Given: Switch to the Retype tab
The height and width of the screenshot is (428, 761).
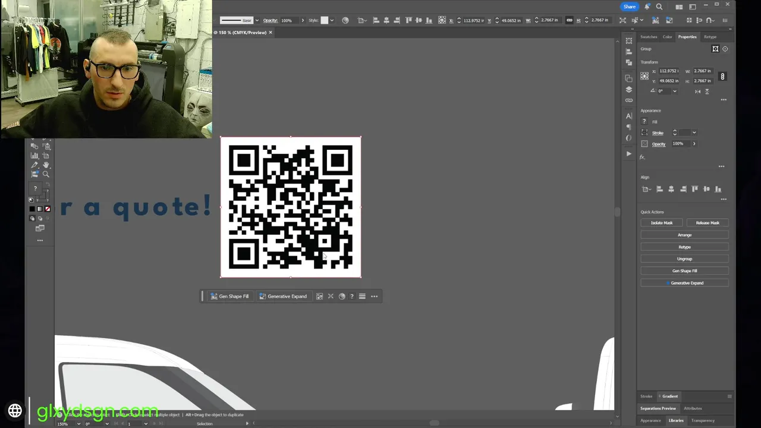Looking at the screenshot, I should coord(710,37).
